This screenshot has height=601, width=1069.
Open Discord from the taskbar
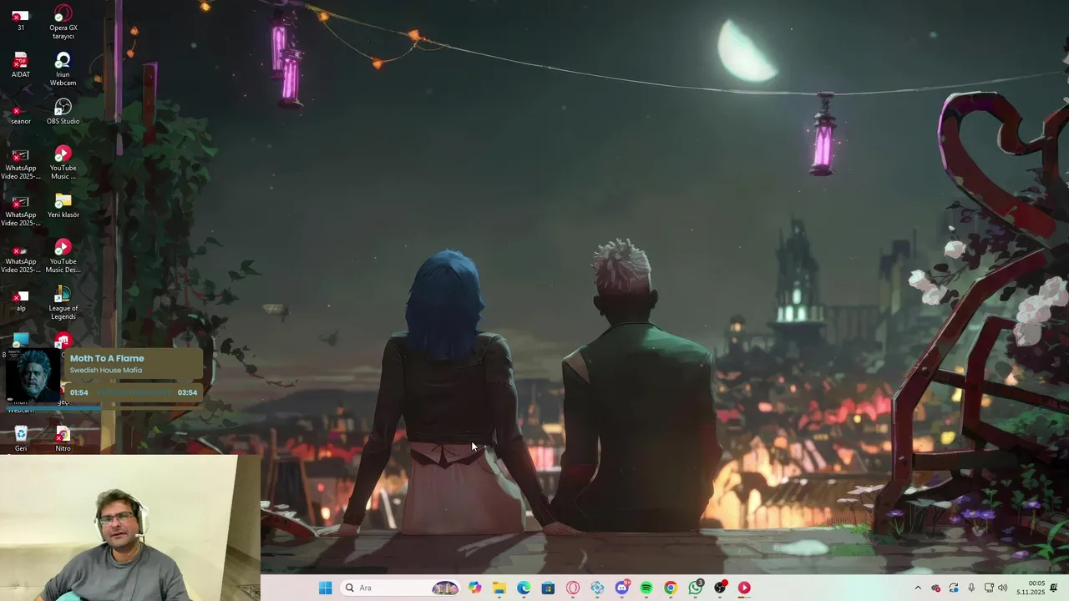click(622, 588)
